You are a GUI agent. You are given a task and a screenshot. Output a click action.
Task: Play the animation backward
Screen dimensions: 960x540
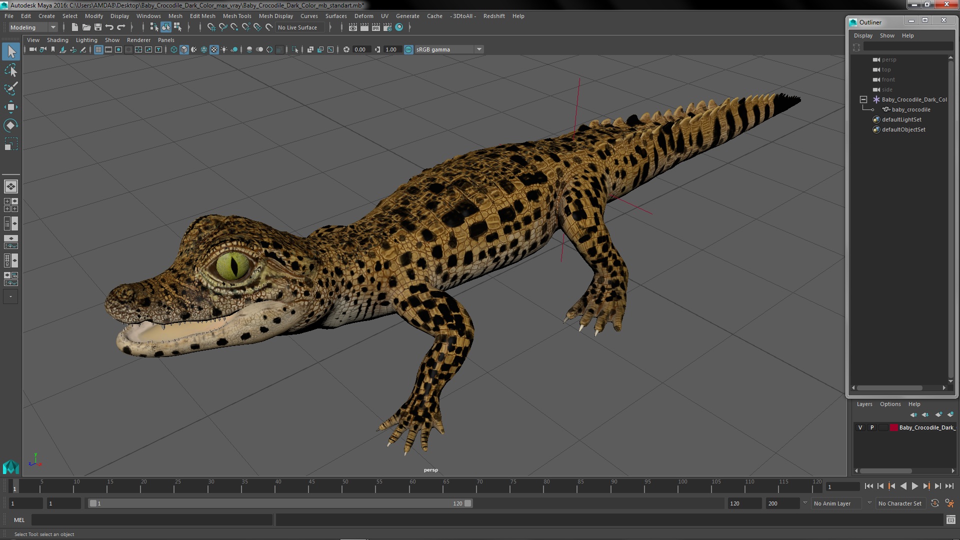(903, 486)
